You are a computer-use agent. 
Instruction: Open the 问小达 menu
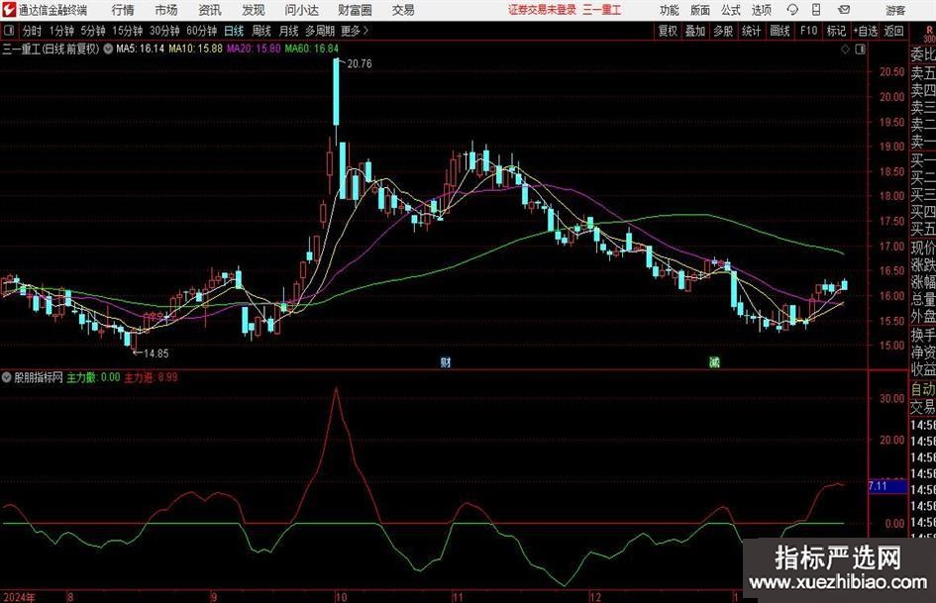pos(301,10)
